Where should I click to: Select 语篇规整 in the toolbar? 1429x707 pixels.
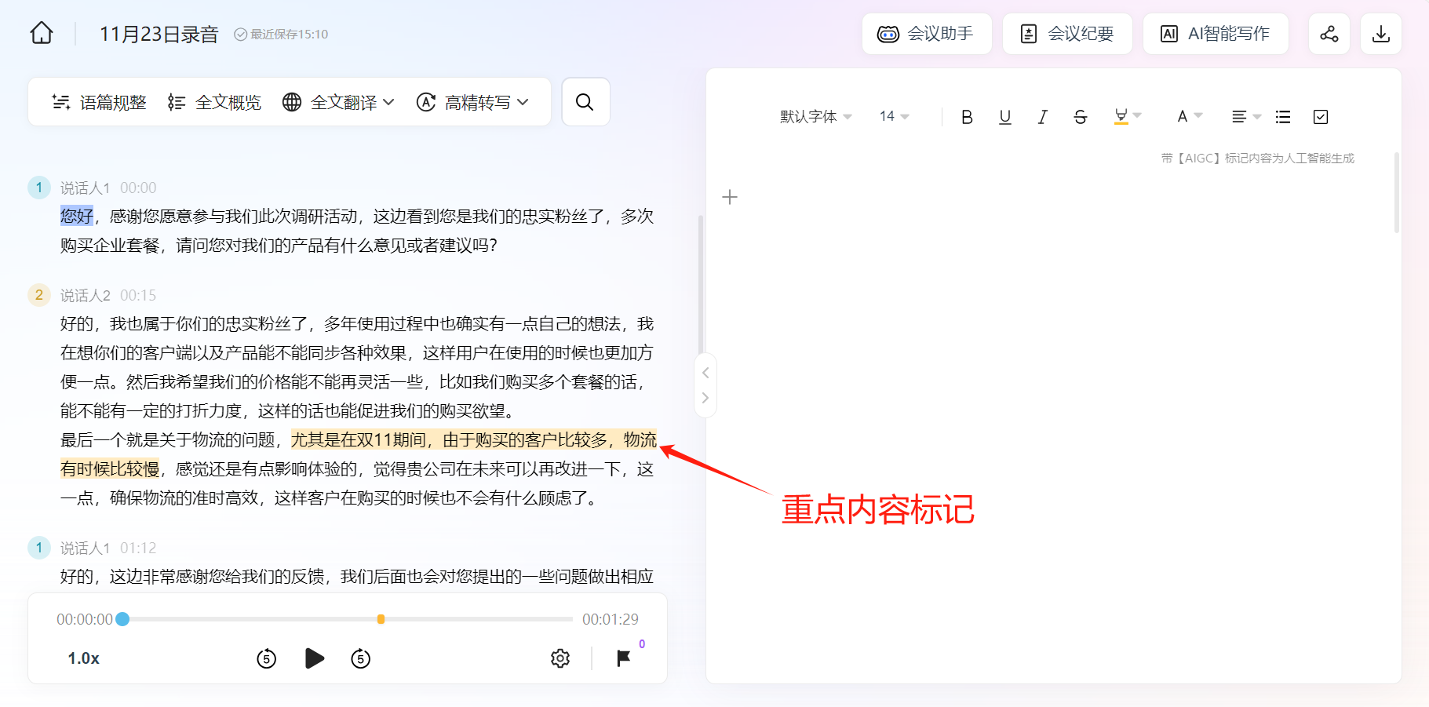click(100, 103)
